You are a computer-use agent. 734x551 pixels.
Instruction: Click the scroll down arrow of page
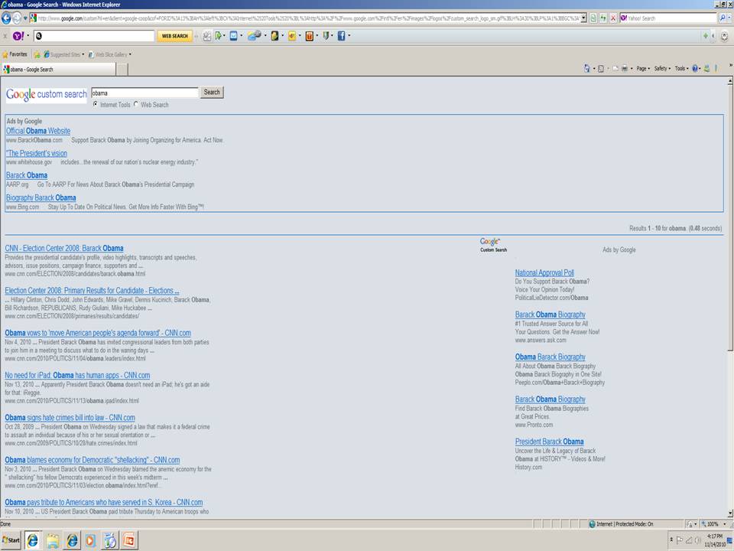point(729,513)
